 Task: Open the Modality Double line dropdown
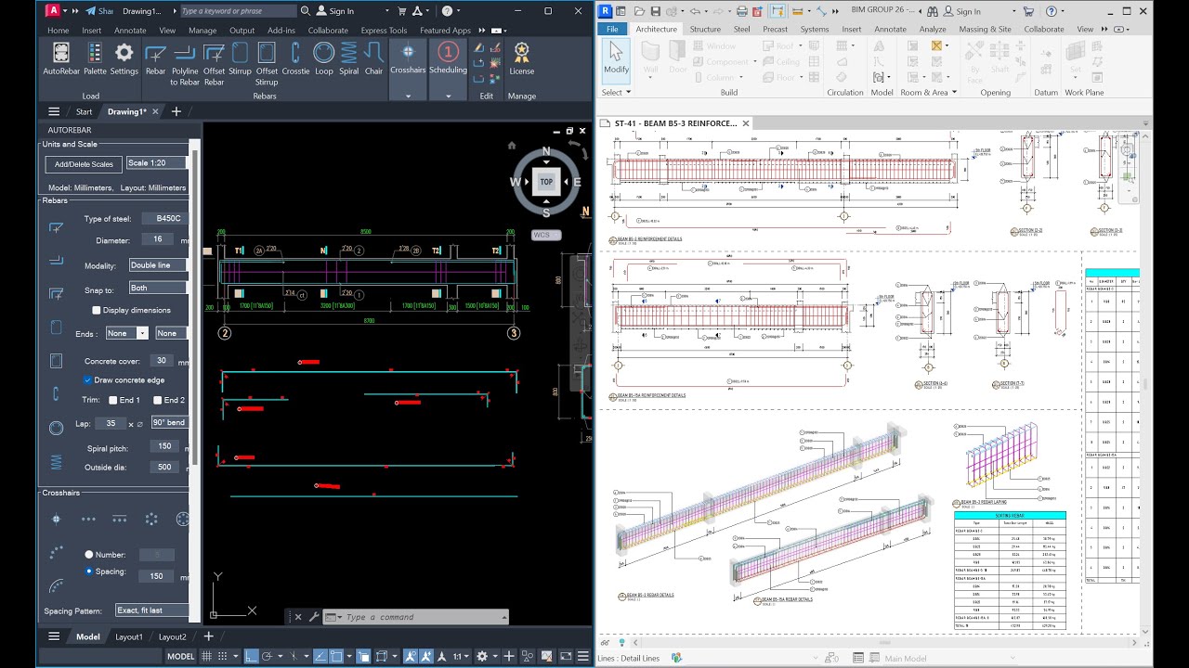pyautogui.click(x=158, y=265)
